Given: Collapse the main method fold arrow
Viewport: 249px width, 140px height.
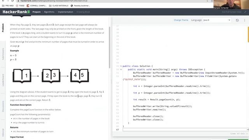Looking at the screenshot, I should tap(121, 69).
